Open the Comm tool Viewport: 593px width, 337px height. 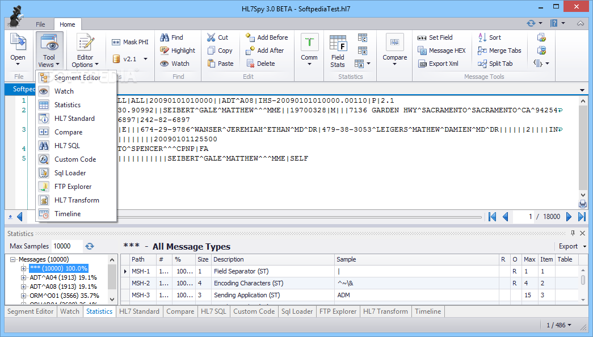coord(309,50)
